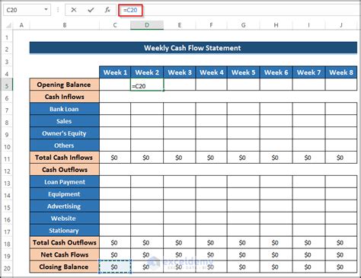Click the Enter checkmark formula bar icon
The image size is (361, 278).
(x=91, y=10)
